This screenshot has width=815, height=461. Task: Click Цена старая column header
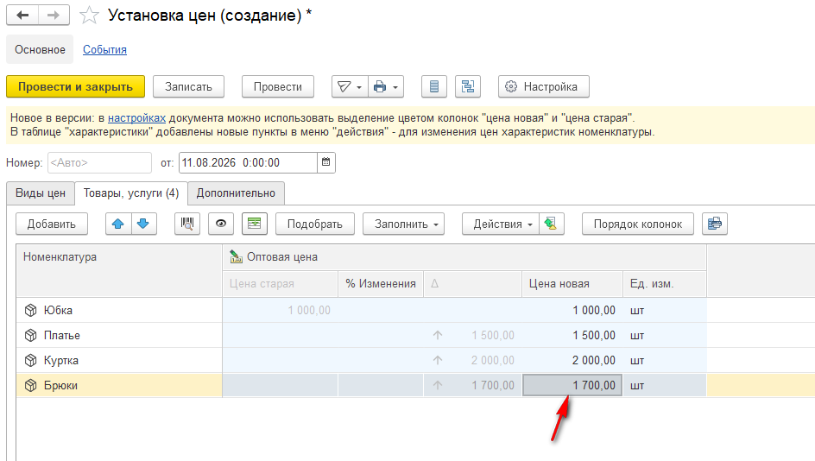(x=280, y=284)
